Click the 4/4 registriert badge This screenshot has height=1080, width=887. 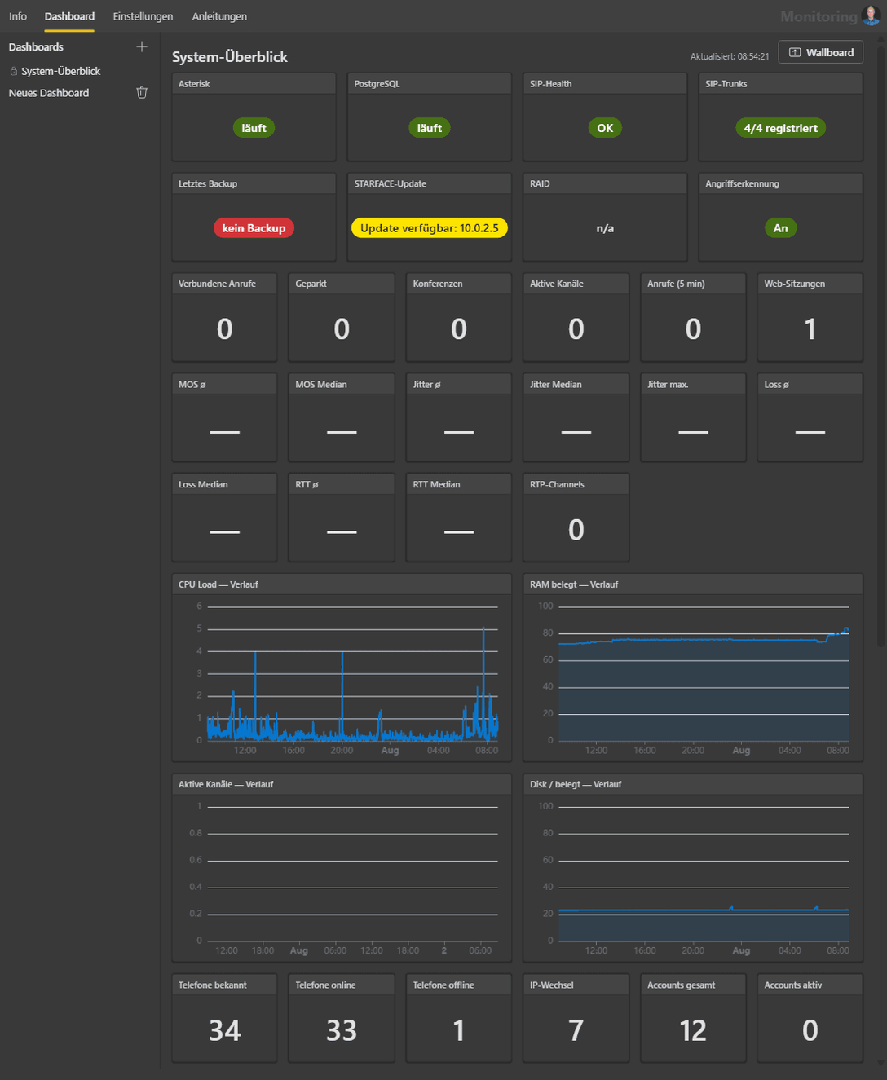[x=781, y=128]
